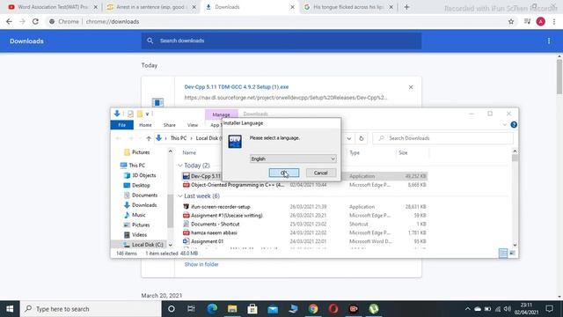563x317 pixels.
Task: Select Documents in navigation pane
Action: [141, 195]
